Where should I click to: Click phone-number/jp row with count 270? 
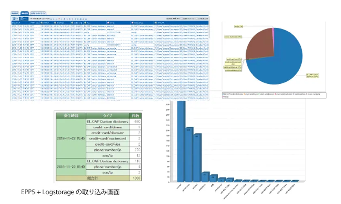(114, 150)
